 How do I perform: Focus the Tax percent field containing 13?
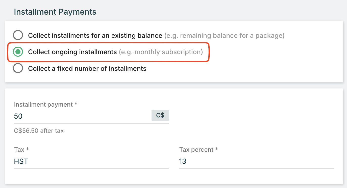coord(256,161)
